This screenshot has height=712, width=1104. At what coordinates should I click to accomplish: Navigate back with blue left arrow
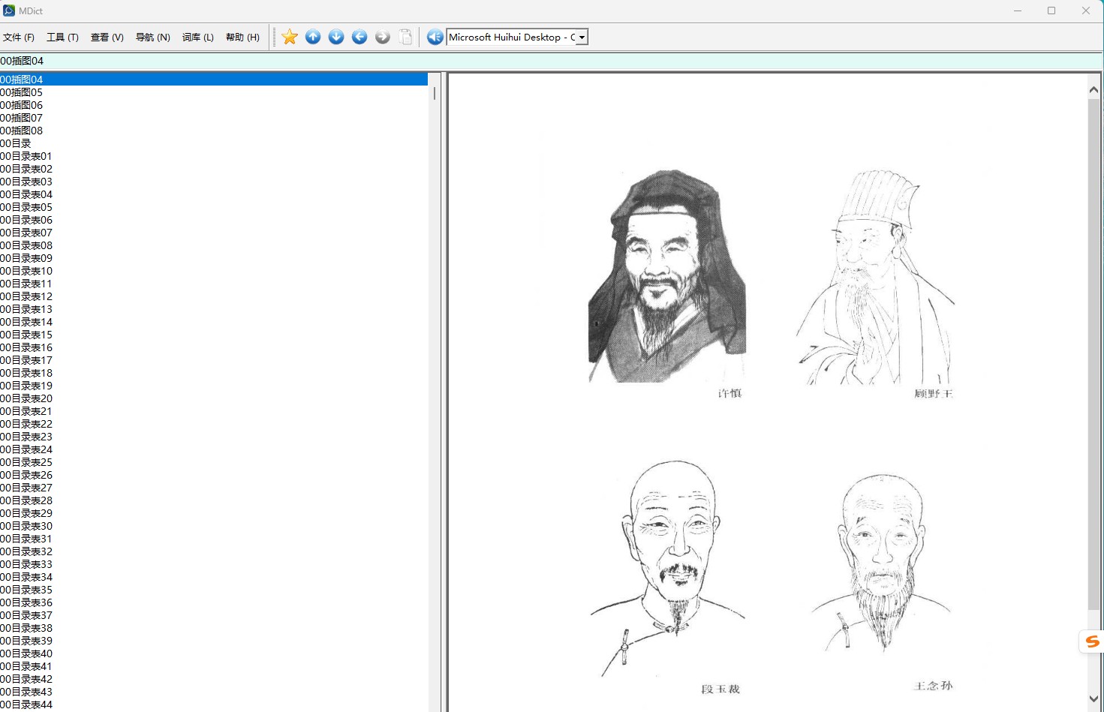pyautogui.click(x=359, y=37)
